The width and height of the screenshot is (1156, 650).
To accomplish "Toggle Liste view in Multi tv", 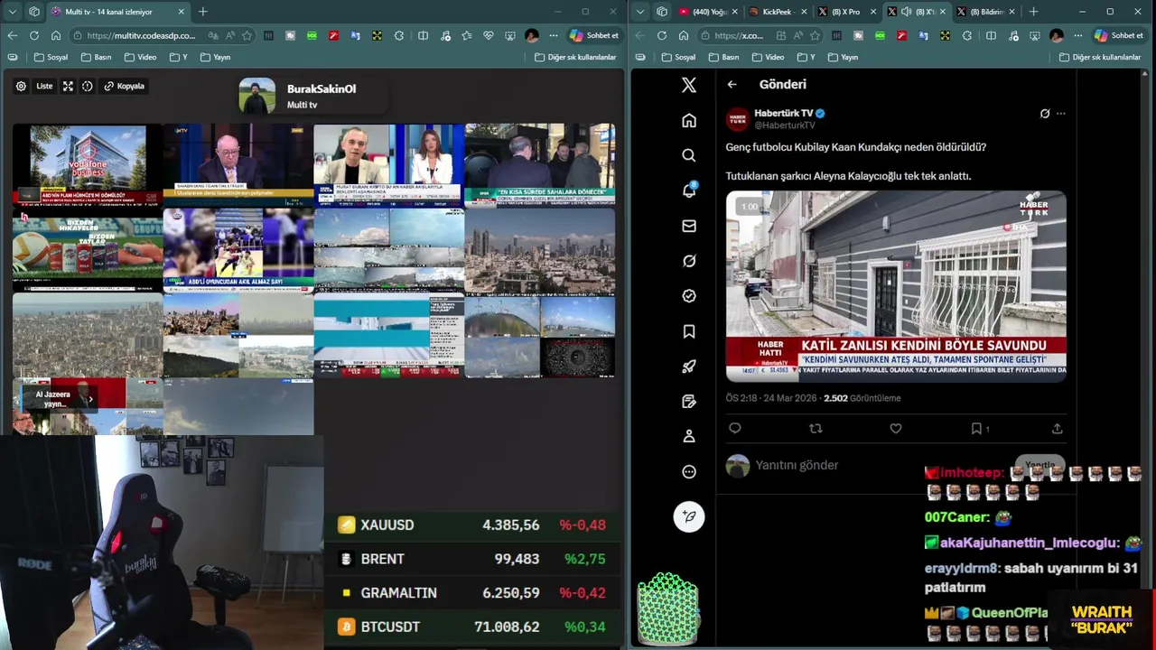I will [x=44, y=87].
